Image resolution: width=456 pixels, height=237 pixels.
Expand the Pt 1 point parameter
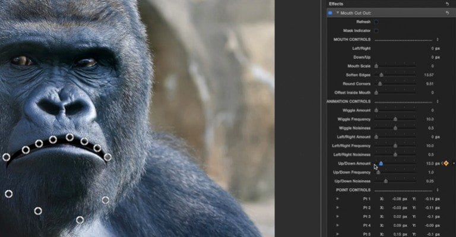(x=337, y=199)
